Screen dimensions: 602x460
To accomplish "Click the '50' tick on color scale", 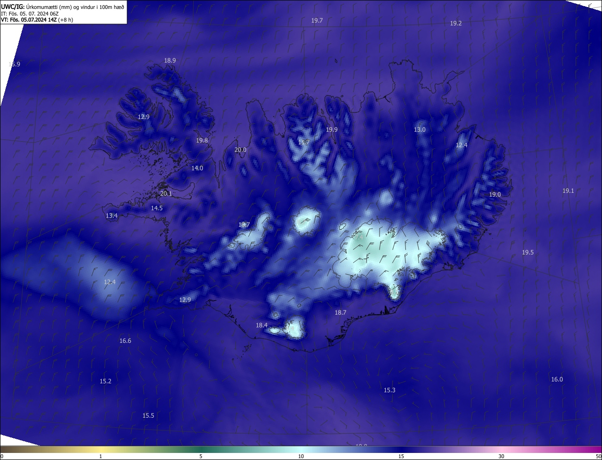I will click(x=598, y=456).
